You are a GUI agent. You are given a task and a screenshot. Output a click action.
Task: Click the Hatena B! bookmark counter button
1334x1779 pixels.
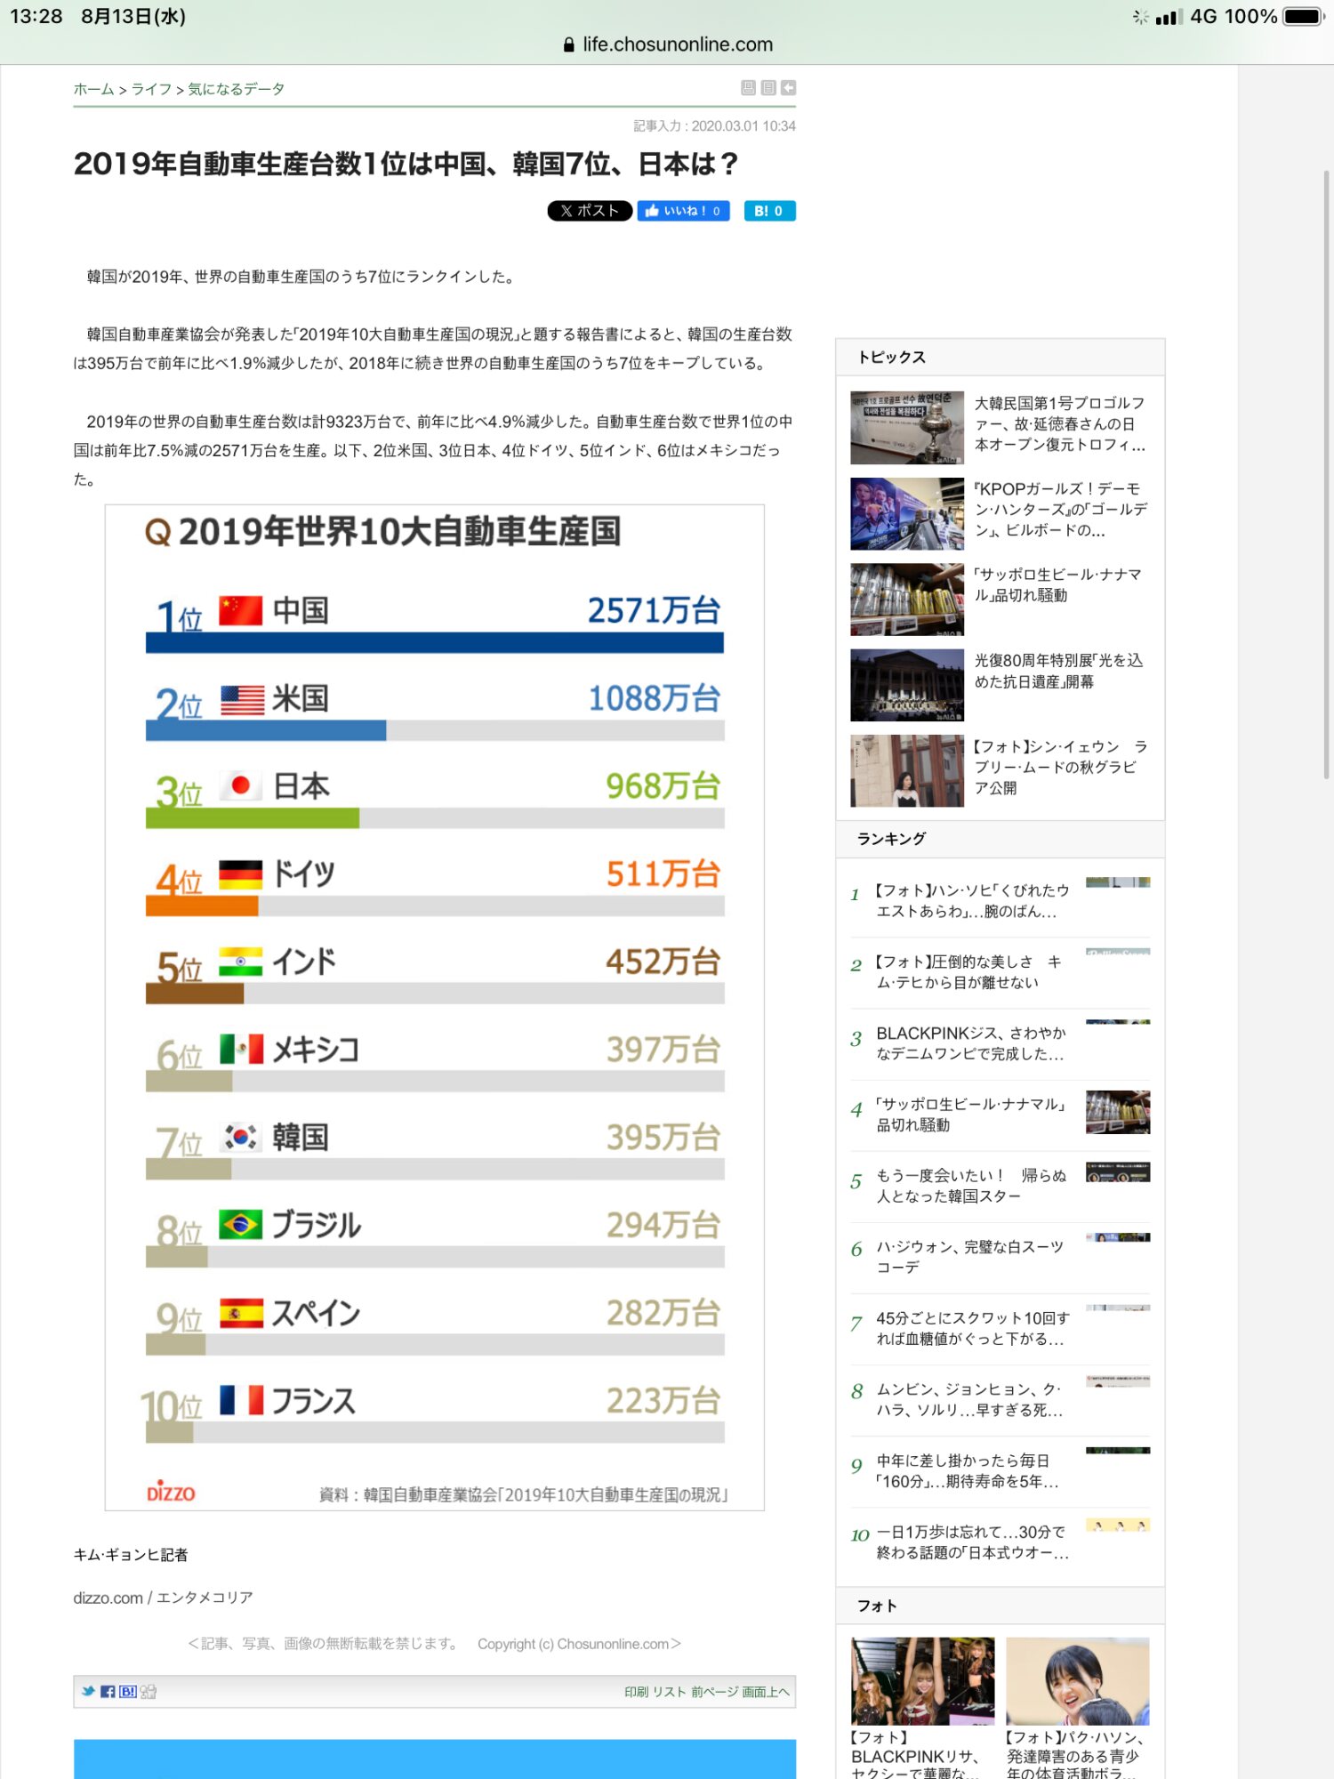(769, 211)
